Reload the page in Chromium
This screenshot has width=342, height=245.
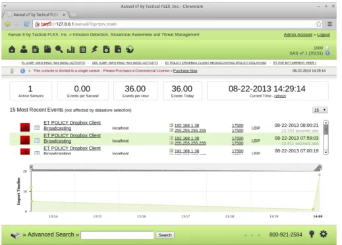(26, 24)
